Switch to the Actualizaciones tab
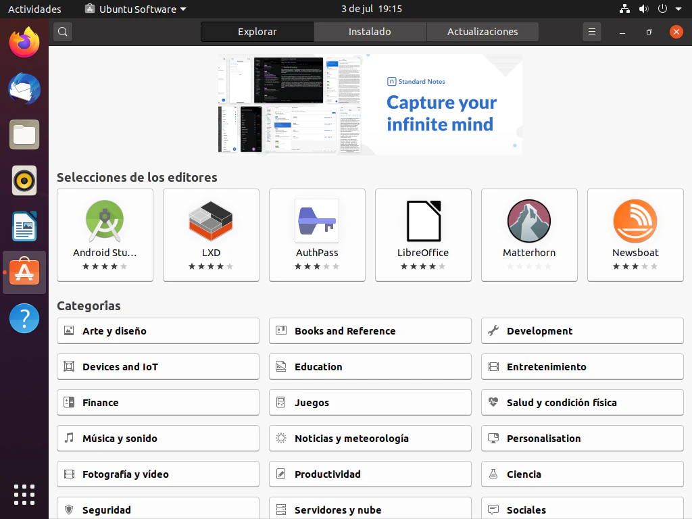Screen dimensions: 692x519 [483, 32]
